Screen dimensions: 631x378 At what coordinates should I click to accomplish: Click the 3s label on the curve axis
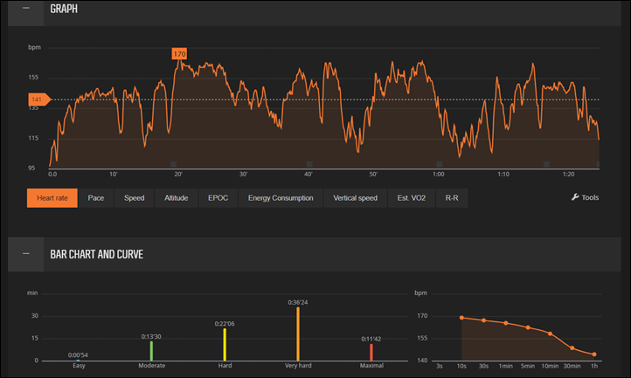point(440,366)
